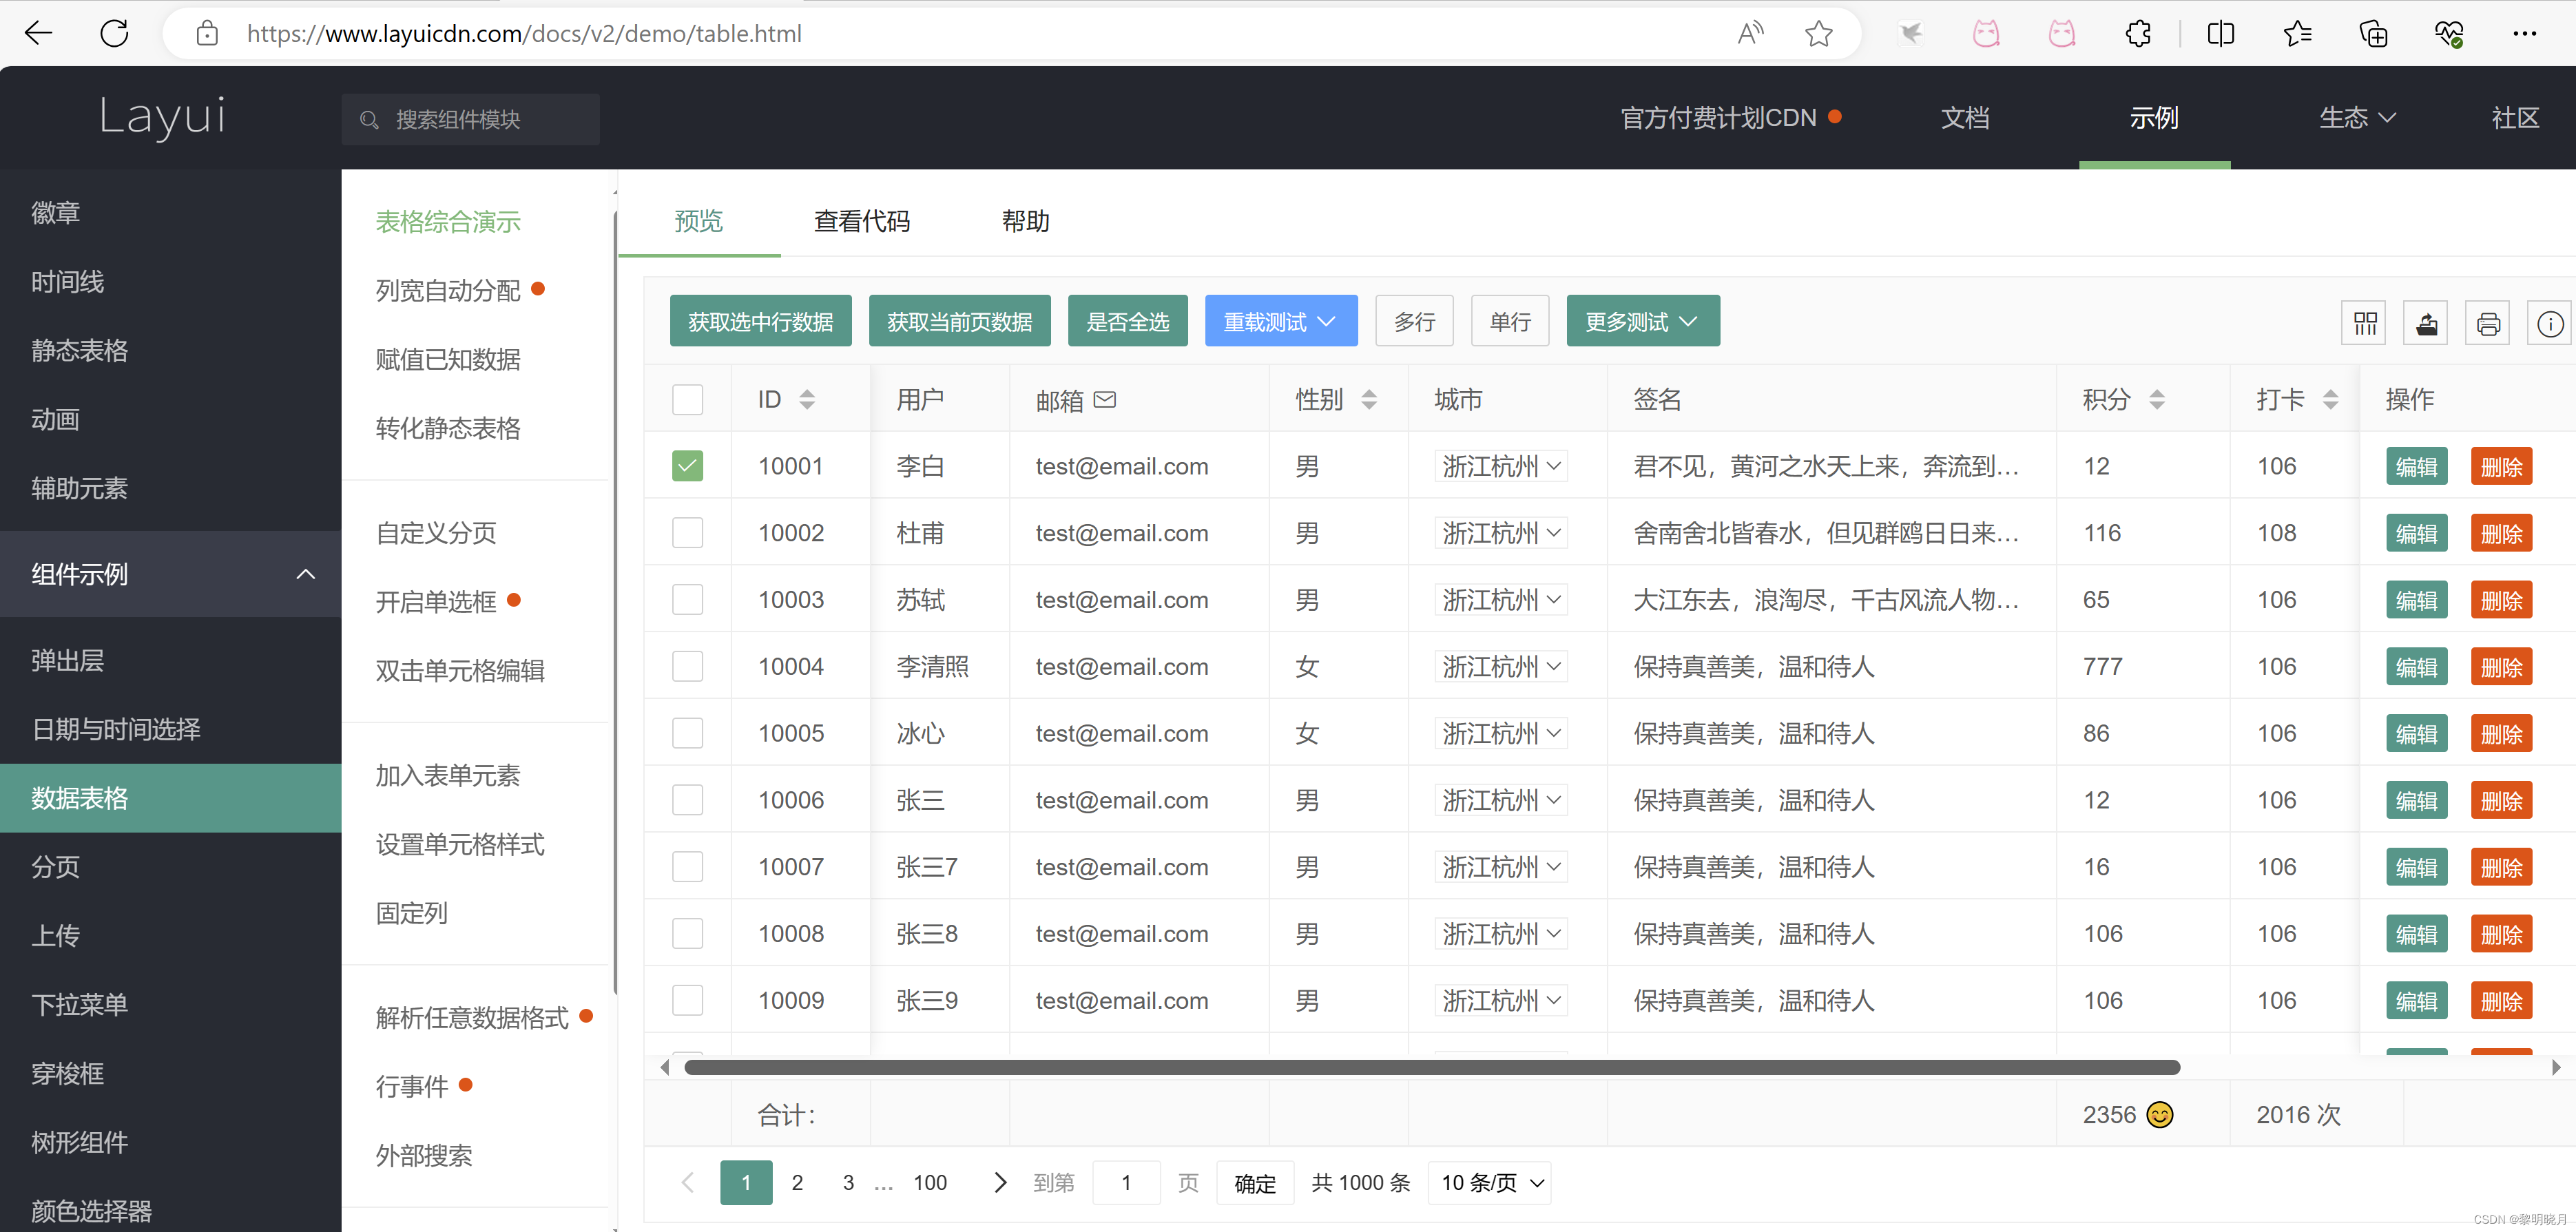
Task: Open browser settings and more menu
Action: [x=2524, y=34]
